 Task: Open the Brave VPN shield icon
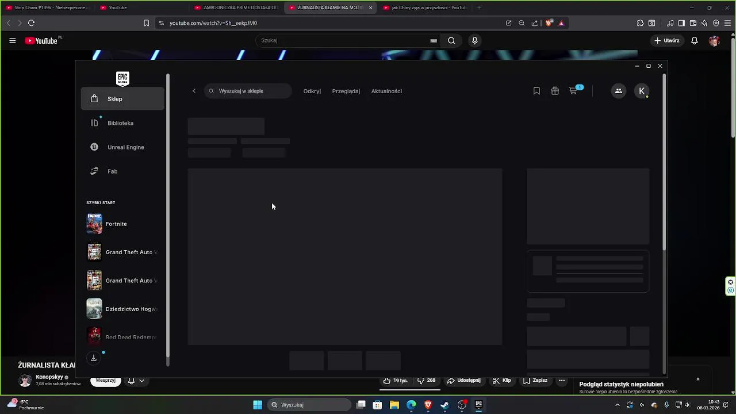point(716,23)
